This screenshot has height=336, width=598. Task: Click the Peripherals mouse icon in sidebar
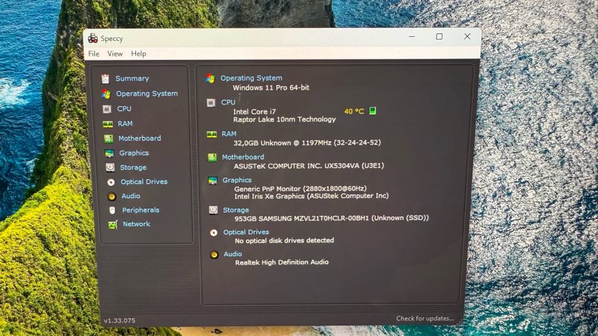tap(112, 211)
